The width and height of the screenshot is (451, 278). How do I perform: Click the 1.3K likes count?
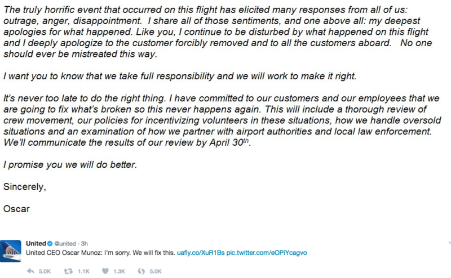click(x=119, y=271)
